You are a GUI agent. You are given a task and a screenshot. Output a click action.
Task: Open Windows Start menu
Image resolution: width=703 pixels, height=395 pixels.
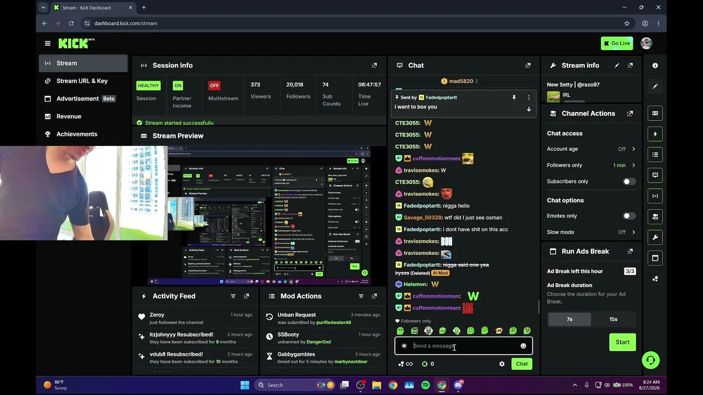(245, 385)
